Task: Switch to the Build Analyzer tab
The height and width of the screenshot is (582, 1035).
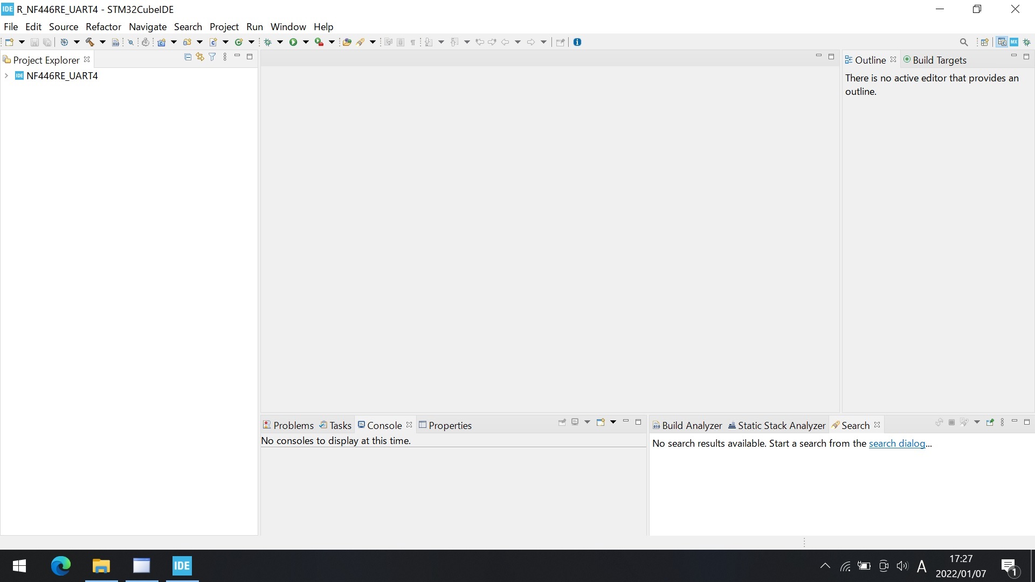Action: (687, 425)
